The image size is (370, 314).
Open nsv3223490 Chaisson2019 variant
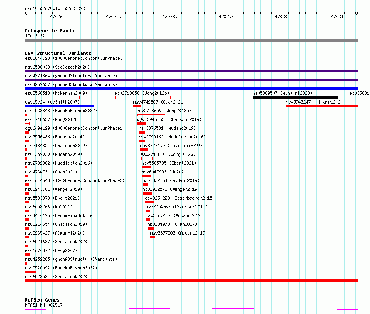[x=171, y=146]
